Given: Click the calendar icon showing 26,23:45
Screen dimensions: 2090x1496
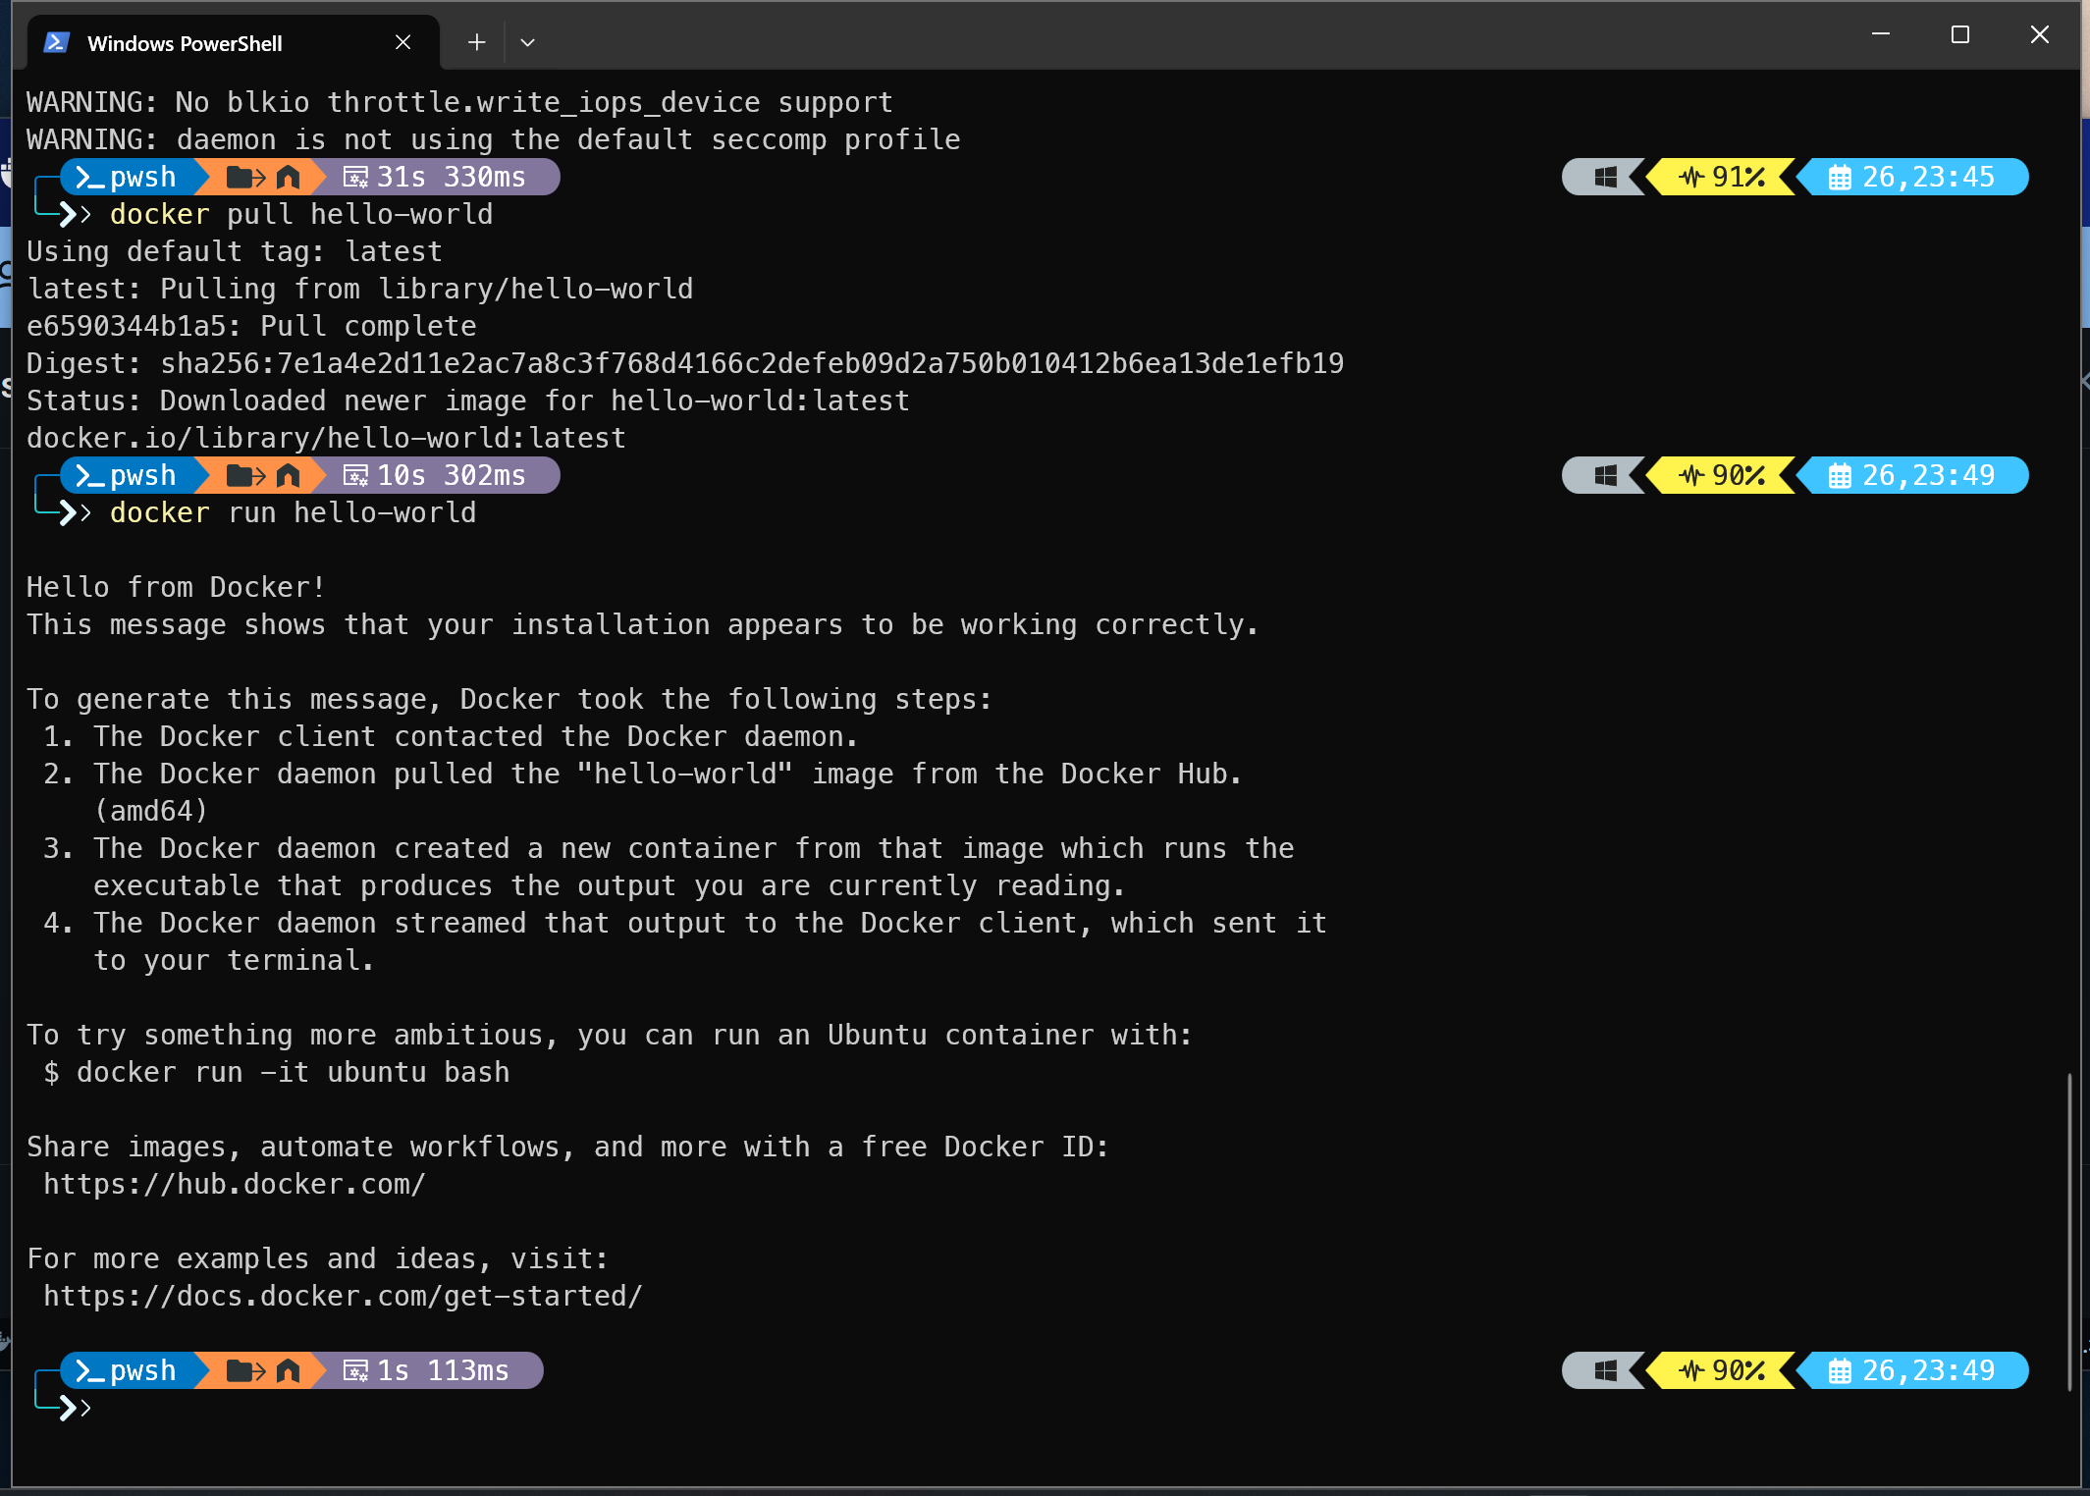Looking at the screenshot, I should pos(1839,178).
